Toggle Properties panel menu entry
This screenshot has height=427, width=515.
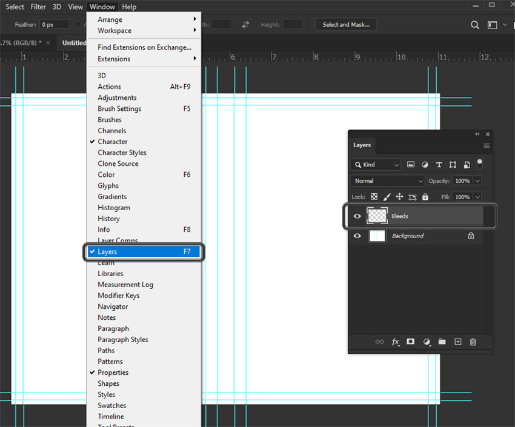click(144, 372)
